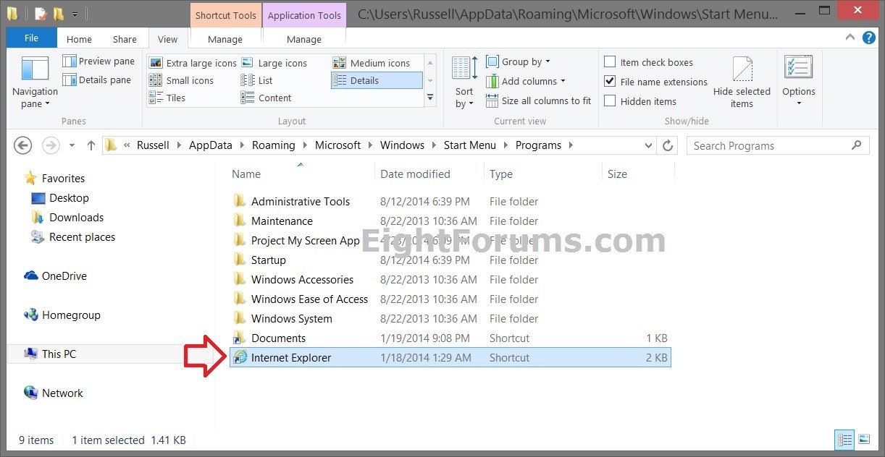Switch to Tiles layout
This screenshot has height=457, width=885.
coord(167,98)
